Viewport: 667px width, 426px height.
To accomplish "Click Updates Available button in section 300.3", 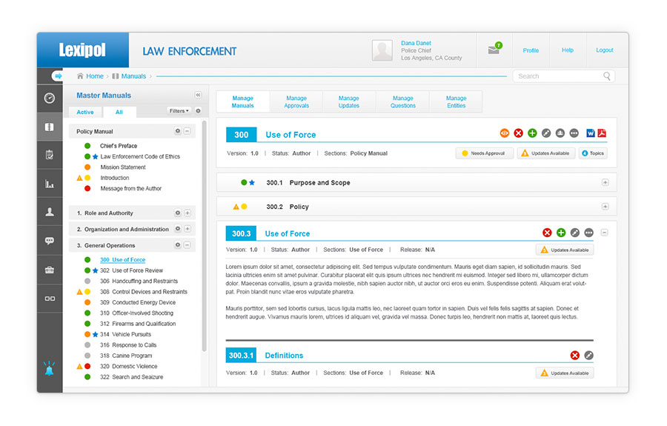I will (x=565, y=250).
